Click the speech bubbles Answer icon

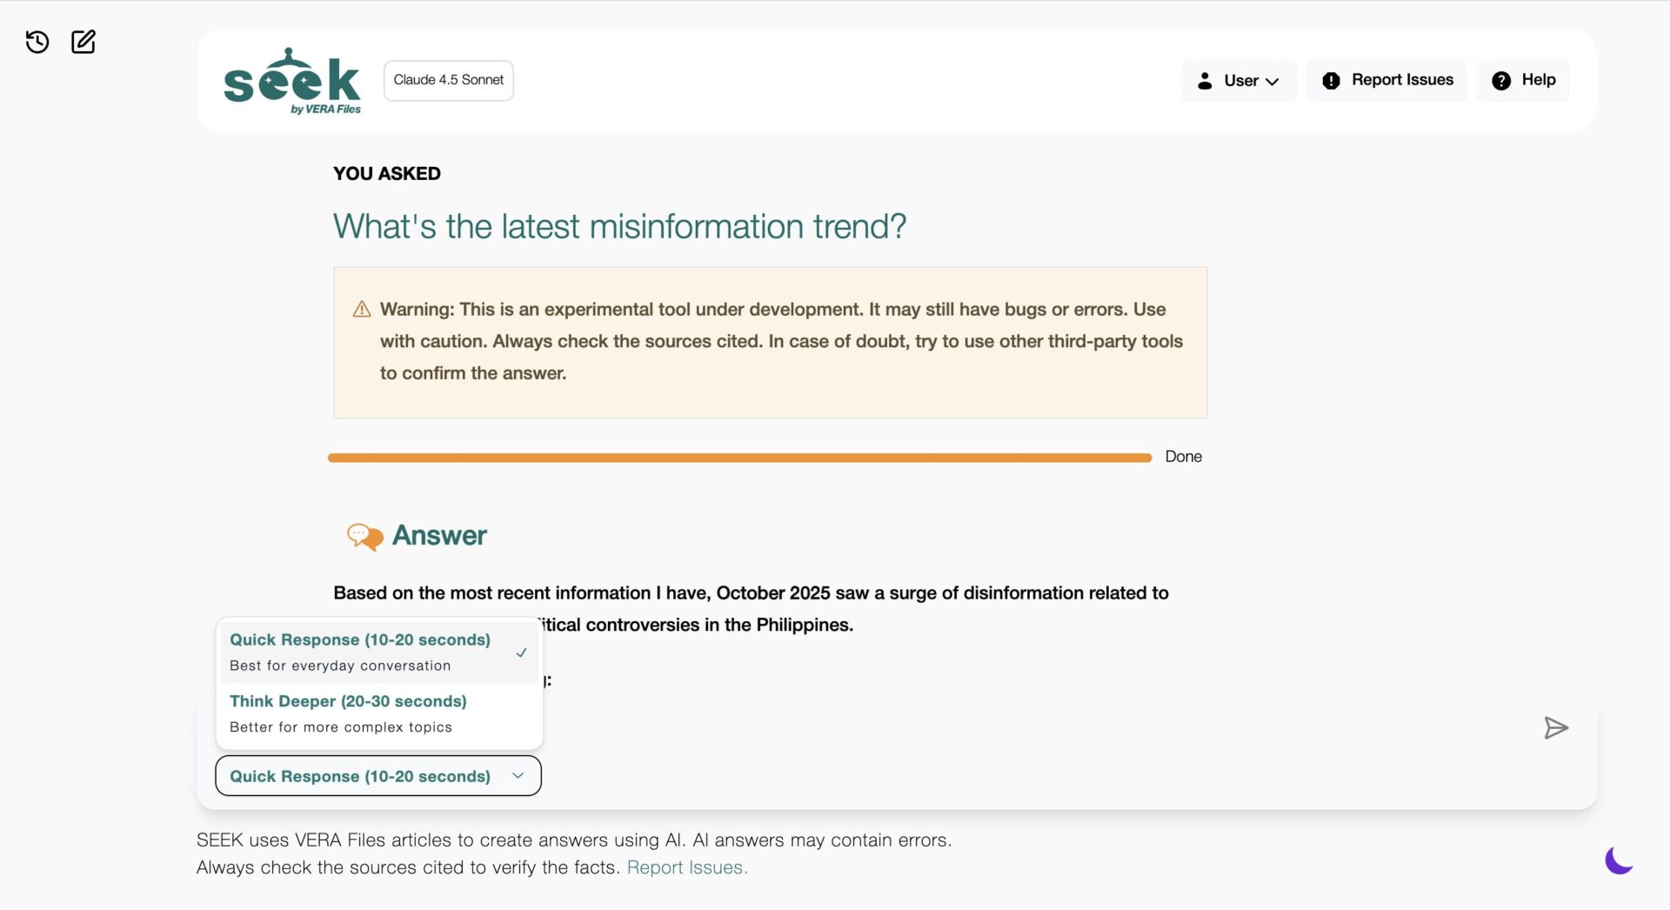364,536
